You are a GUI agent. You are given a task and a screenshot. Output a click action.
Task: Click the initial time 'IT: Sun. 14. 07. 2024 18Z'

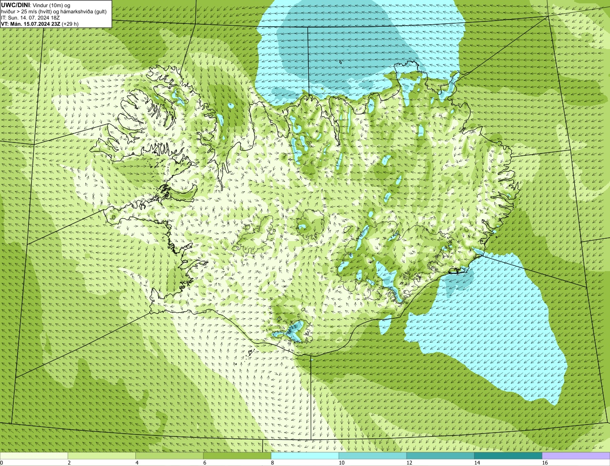click(x=30, y=18)
